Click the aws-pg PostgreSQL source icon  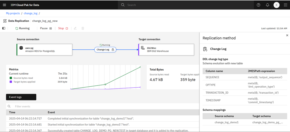(21, 48)
